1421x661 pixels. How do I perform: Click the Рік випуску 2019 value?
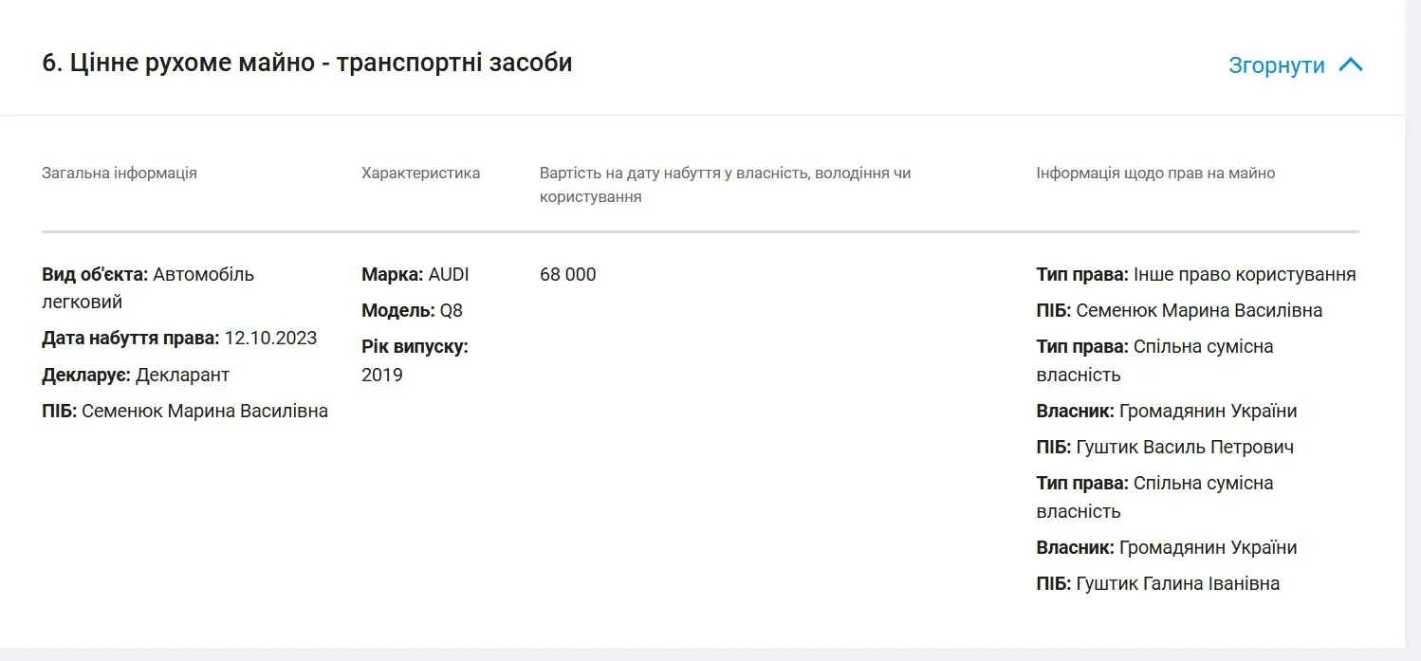(x=382, y=375)
